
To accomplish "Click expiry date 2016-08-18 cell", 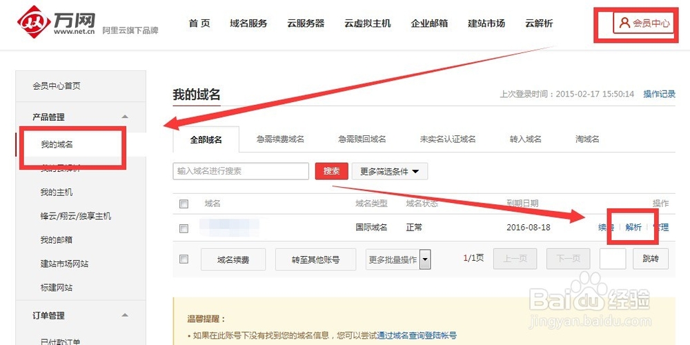I will 529,228.
